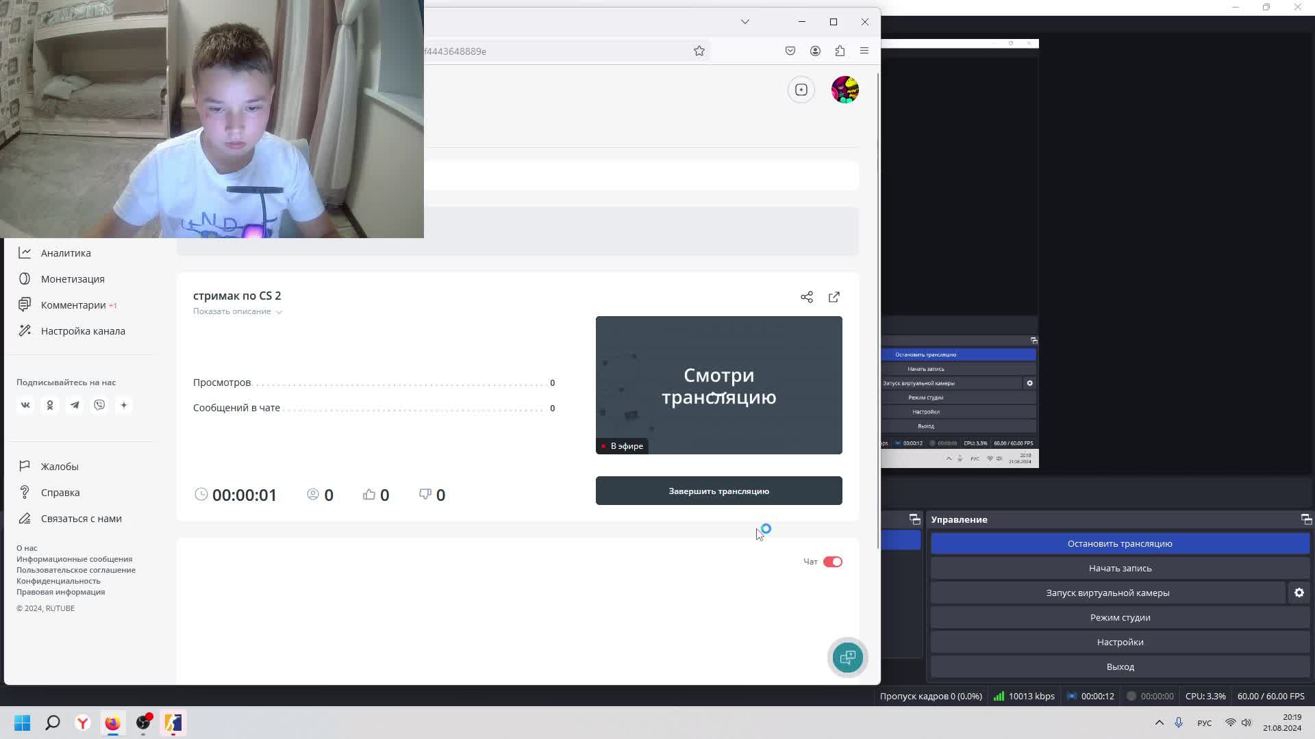Show hidden system tray icons
The height and width of the screenshot is (739, 1315).
1159,723
